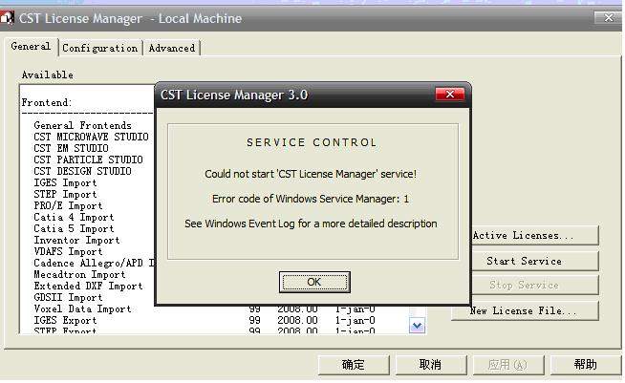The image size is (625, 383).
Task: Click the Windows Service Manager error code line
Action: tap(311, 199)
